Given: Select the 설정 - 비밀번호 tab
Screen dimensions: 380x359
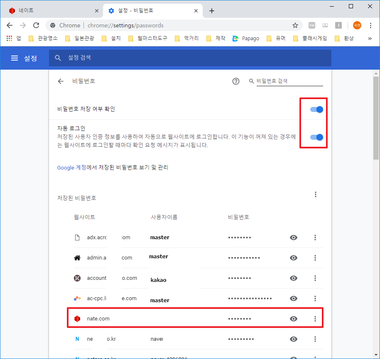Looking at the screenshot, I should point(153,11).
